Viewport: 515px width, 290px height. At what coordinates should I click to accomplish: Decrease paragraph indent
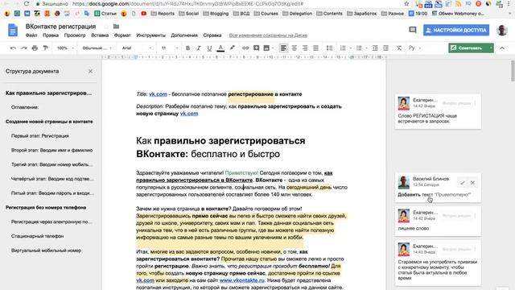click(x=375, y=48)
